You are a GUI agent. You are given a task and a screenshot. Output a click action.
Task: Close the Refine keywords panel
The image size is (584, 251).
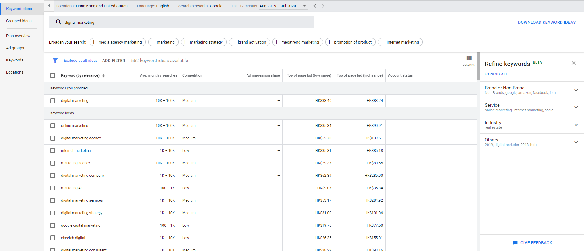[x=574, y=63]
